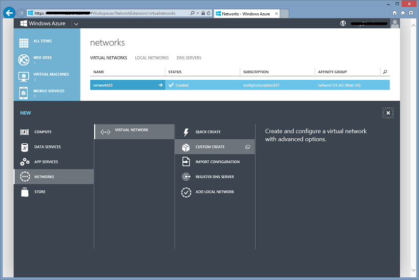
Task: Click the page scrollbar down arrow
Action: [x=413, y=270]
